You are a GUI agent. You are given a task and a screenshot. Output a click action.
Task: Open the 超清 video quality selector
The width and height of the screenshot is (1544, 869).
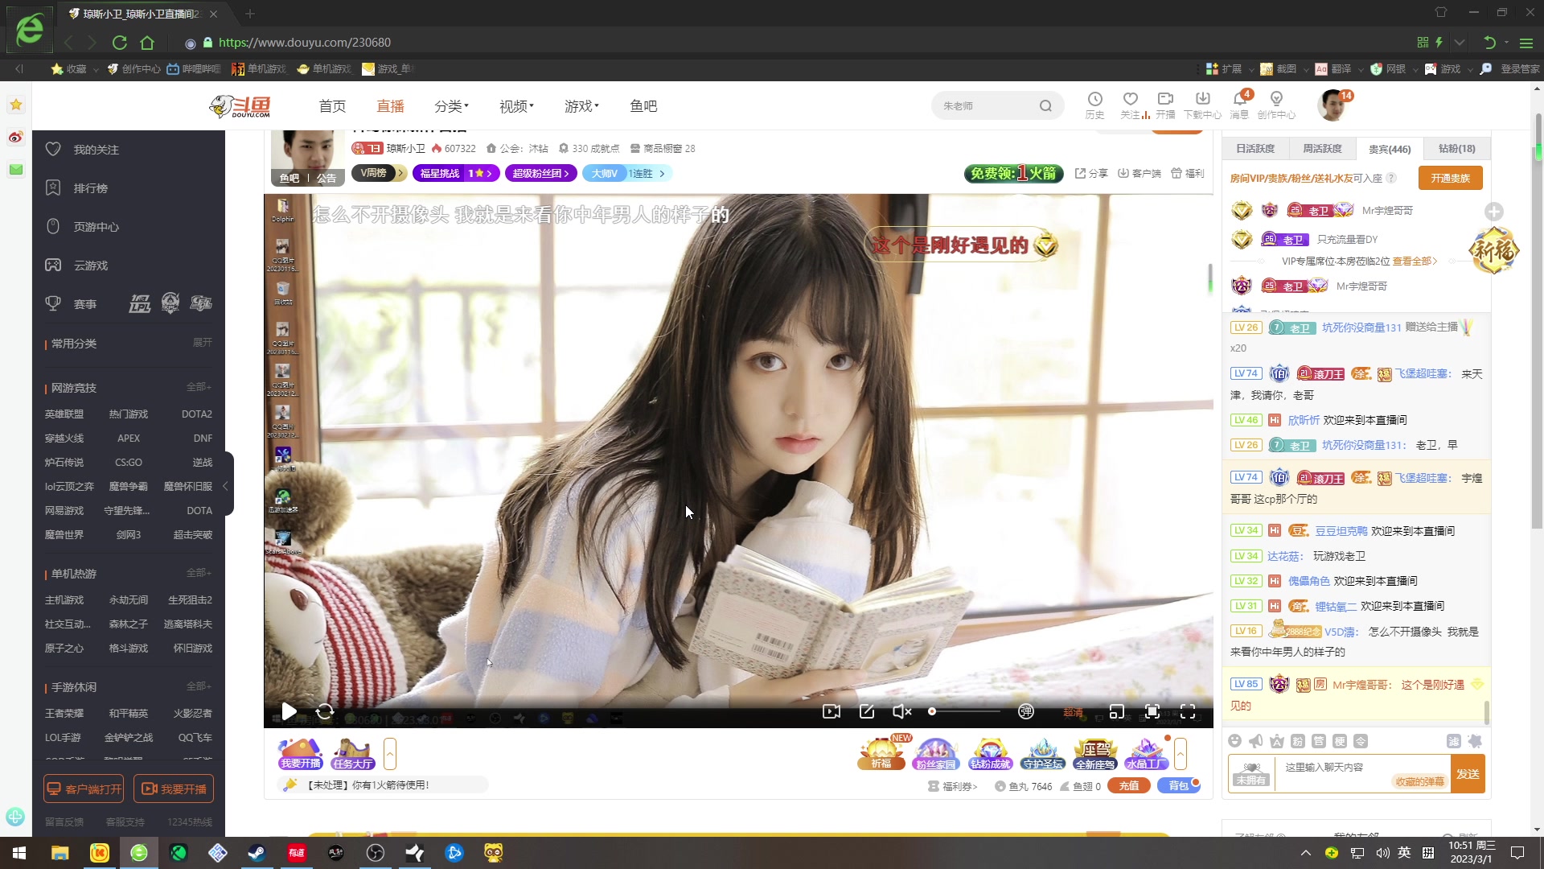[1073, 712]
